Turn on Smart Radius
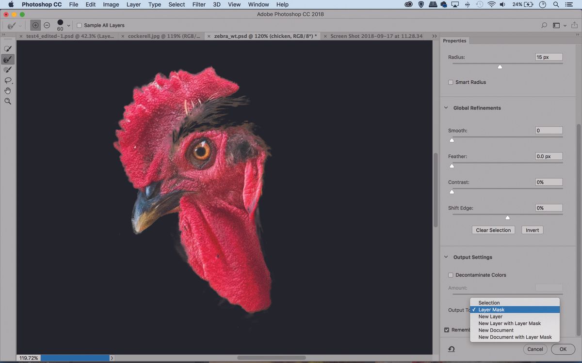Viewport: 582px width, 363px height. (451, 82)
